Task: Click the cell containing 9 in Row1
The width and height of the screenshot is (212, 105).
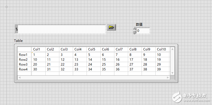Action: tap(149, 55)
